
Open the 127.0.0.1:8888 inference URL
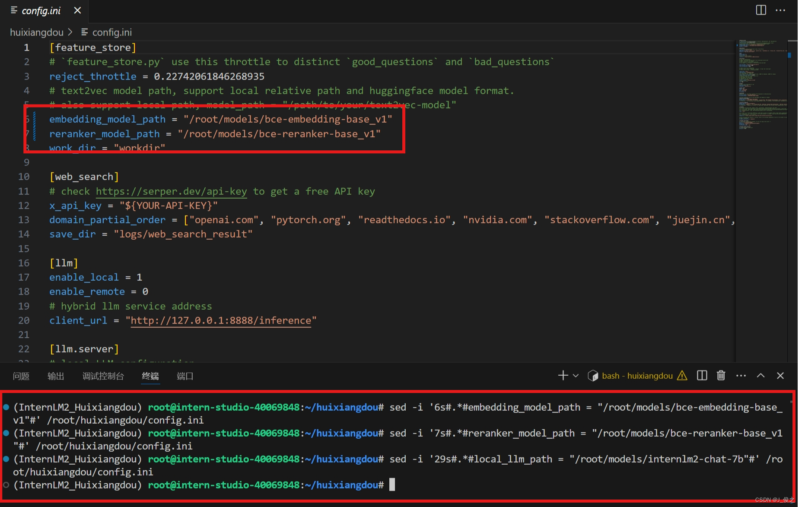coord(221,320)
